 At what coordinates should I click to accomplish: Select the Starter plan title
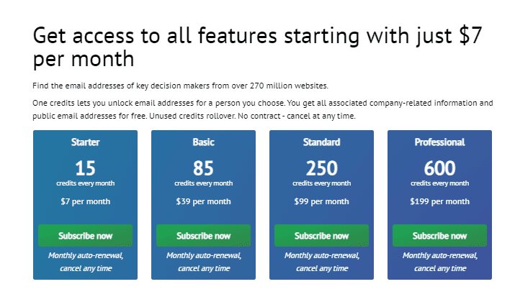(x=85, y=142)
